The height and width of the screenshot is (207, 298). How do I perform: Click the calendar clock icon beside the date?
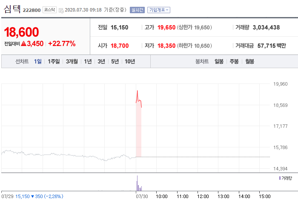point(61,11)
